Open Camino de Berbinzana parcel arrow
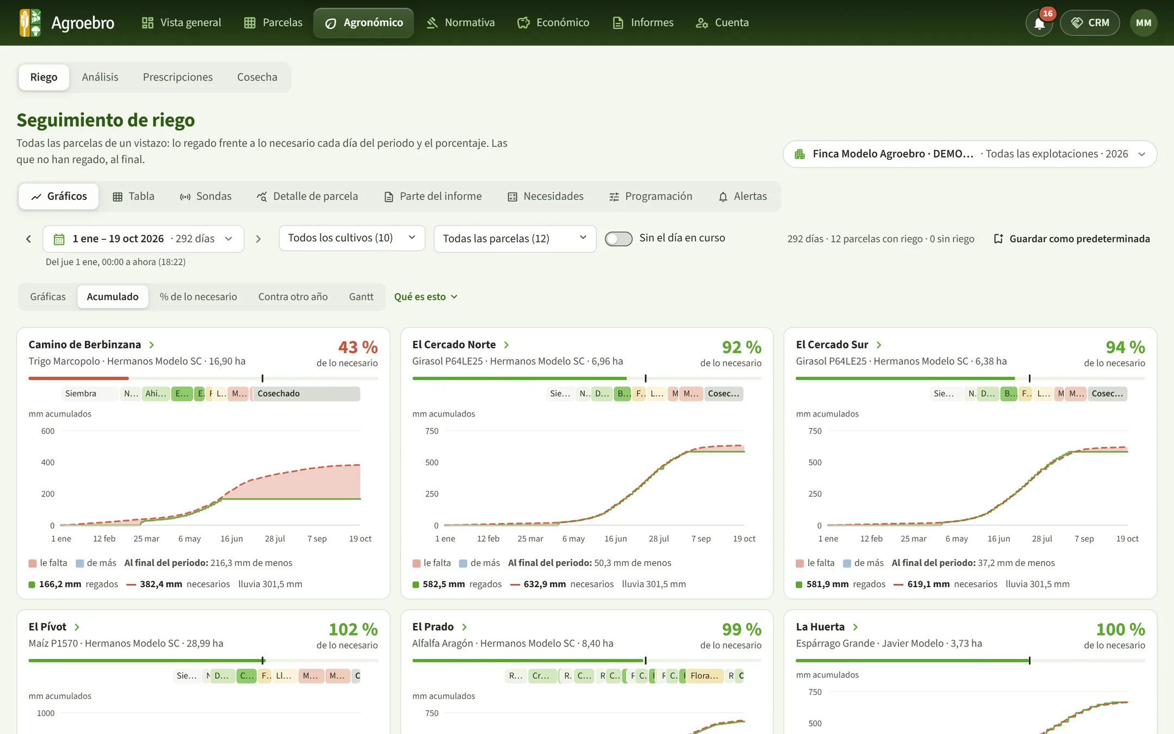This screenshot has width=1174, height=734. tap(152, 345)
